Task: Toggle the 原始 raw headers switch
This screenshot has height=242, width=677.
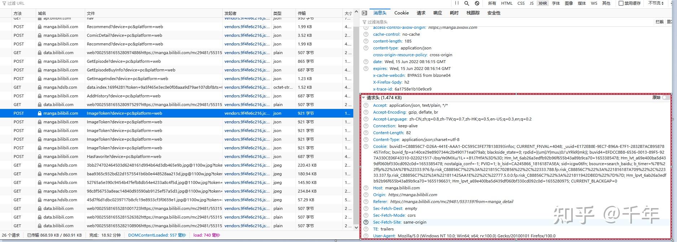Action: (x=666, y=98)
